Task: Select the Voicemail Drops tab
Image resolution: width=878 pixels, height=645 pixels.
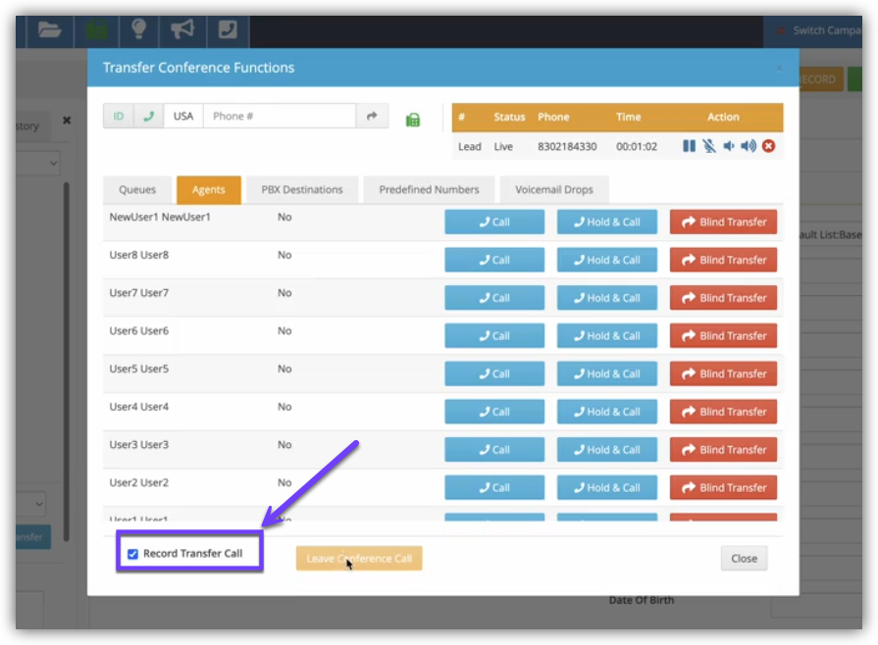Action: click(554, 189)
